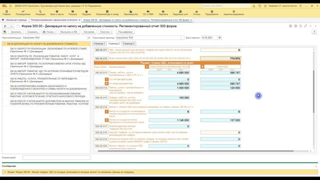This screenshot has width=320, height=180.
Task: Add this form to favorites star
Action: [18, 26]
